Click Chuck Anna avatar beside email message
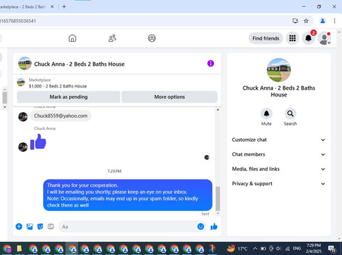The image size is (342, 255). pos(23,117)
